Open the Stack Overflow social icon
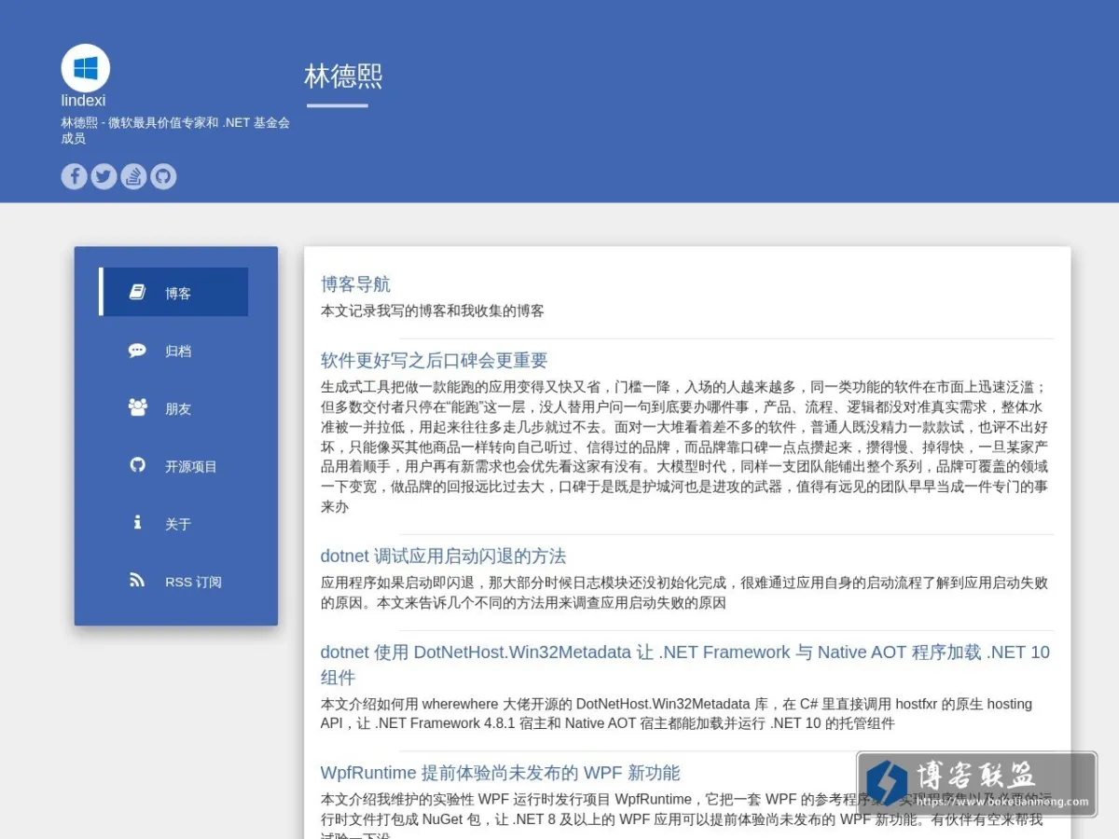1119x839 pixels. tap(134, 176)
